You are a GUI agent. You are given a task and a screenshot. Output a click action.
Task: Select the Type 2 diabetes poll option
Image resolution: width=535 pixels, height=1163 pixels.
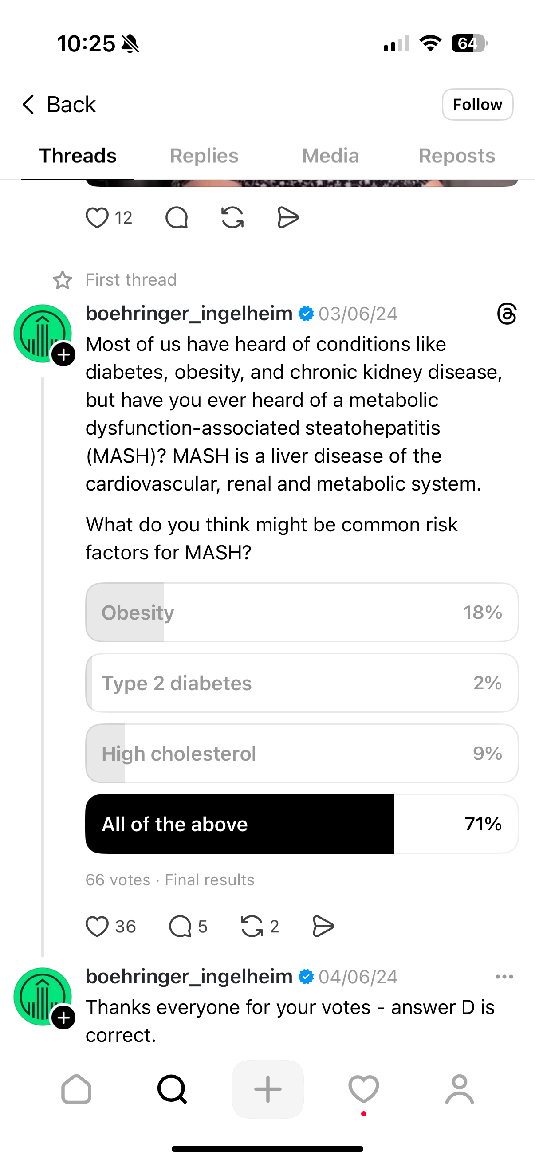coord(302,683)
